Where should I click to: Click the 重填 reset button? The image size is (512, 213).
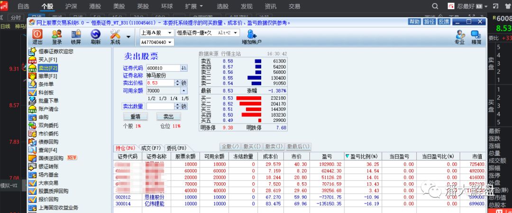click(x=136, y=117)
